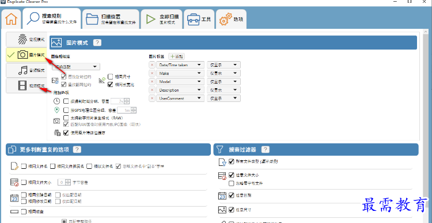Uncheck 任意尺寸 filter checkbox
The width and height of the screenshot is (432, 223).
[232, 210]
